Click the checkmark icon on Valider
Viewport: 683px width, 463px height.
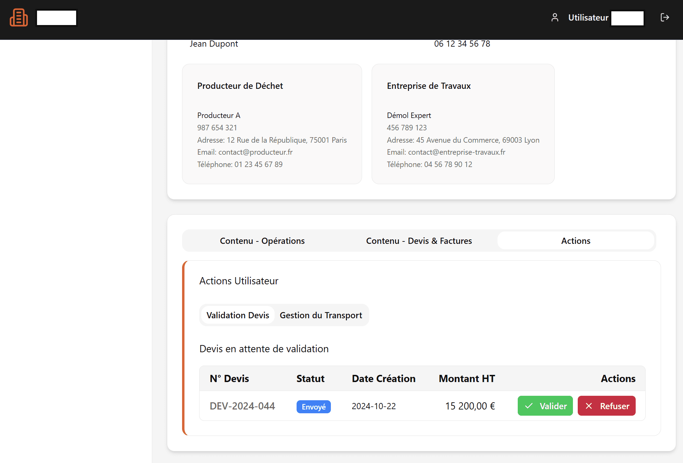tap(529, 406)
